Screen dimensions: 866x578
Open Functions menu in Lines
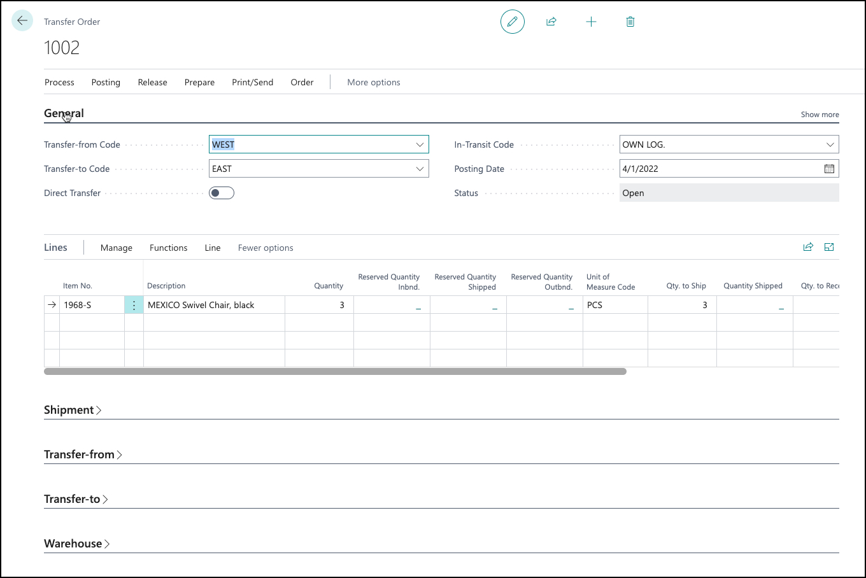tap(169, 248)
